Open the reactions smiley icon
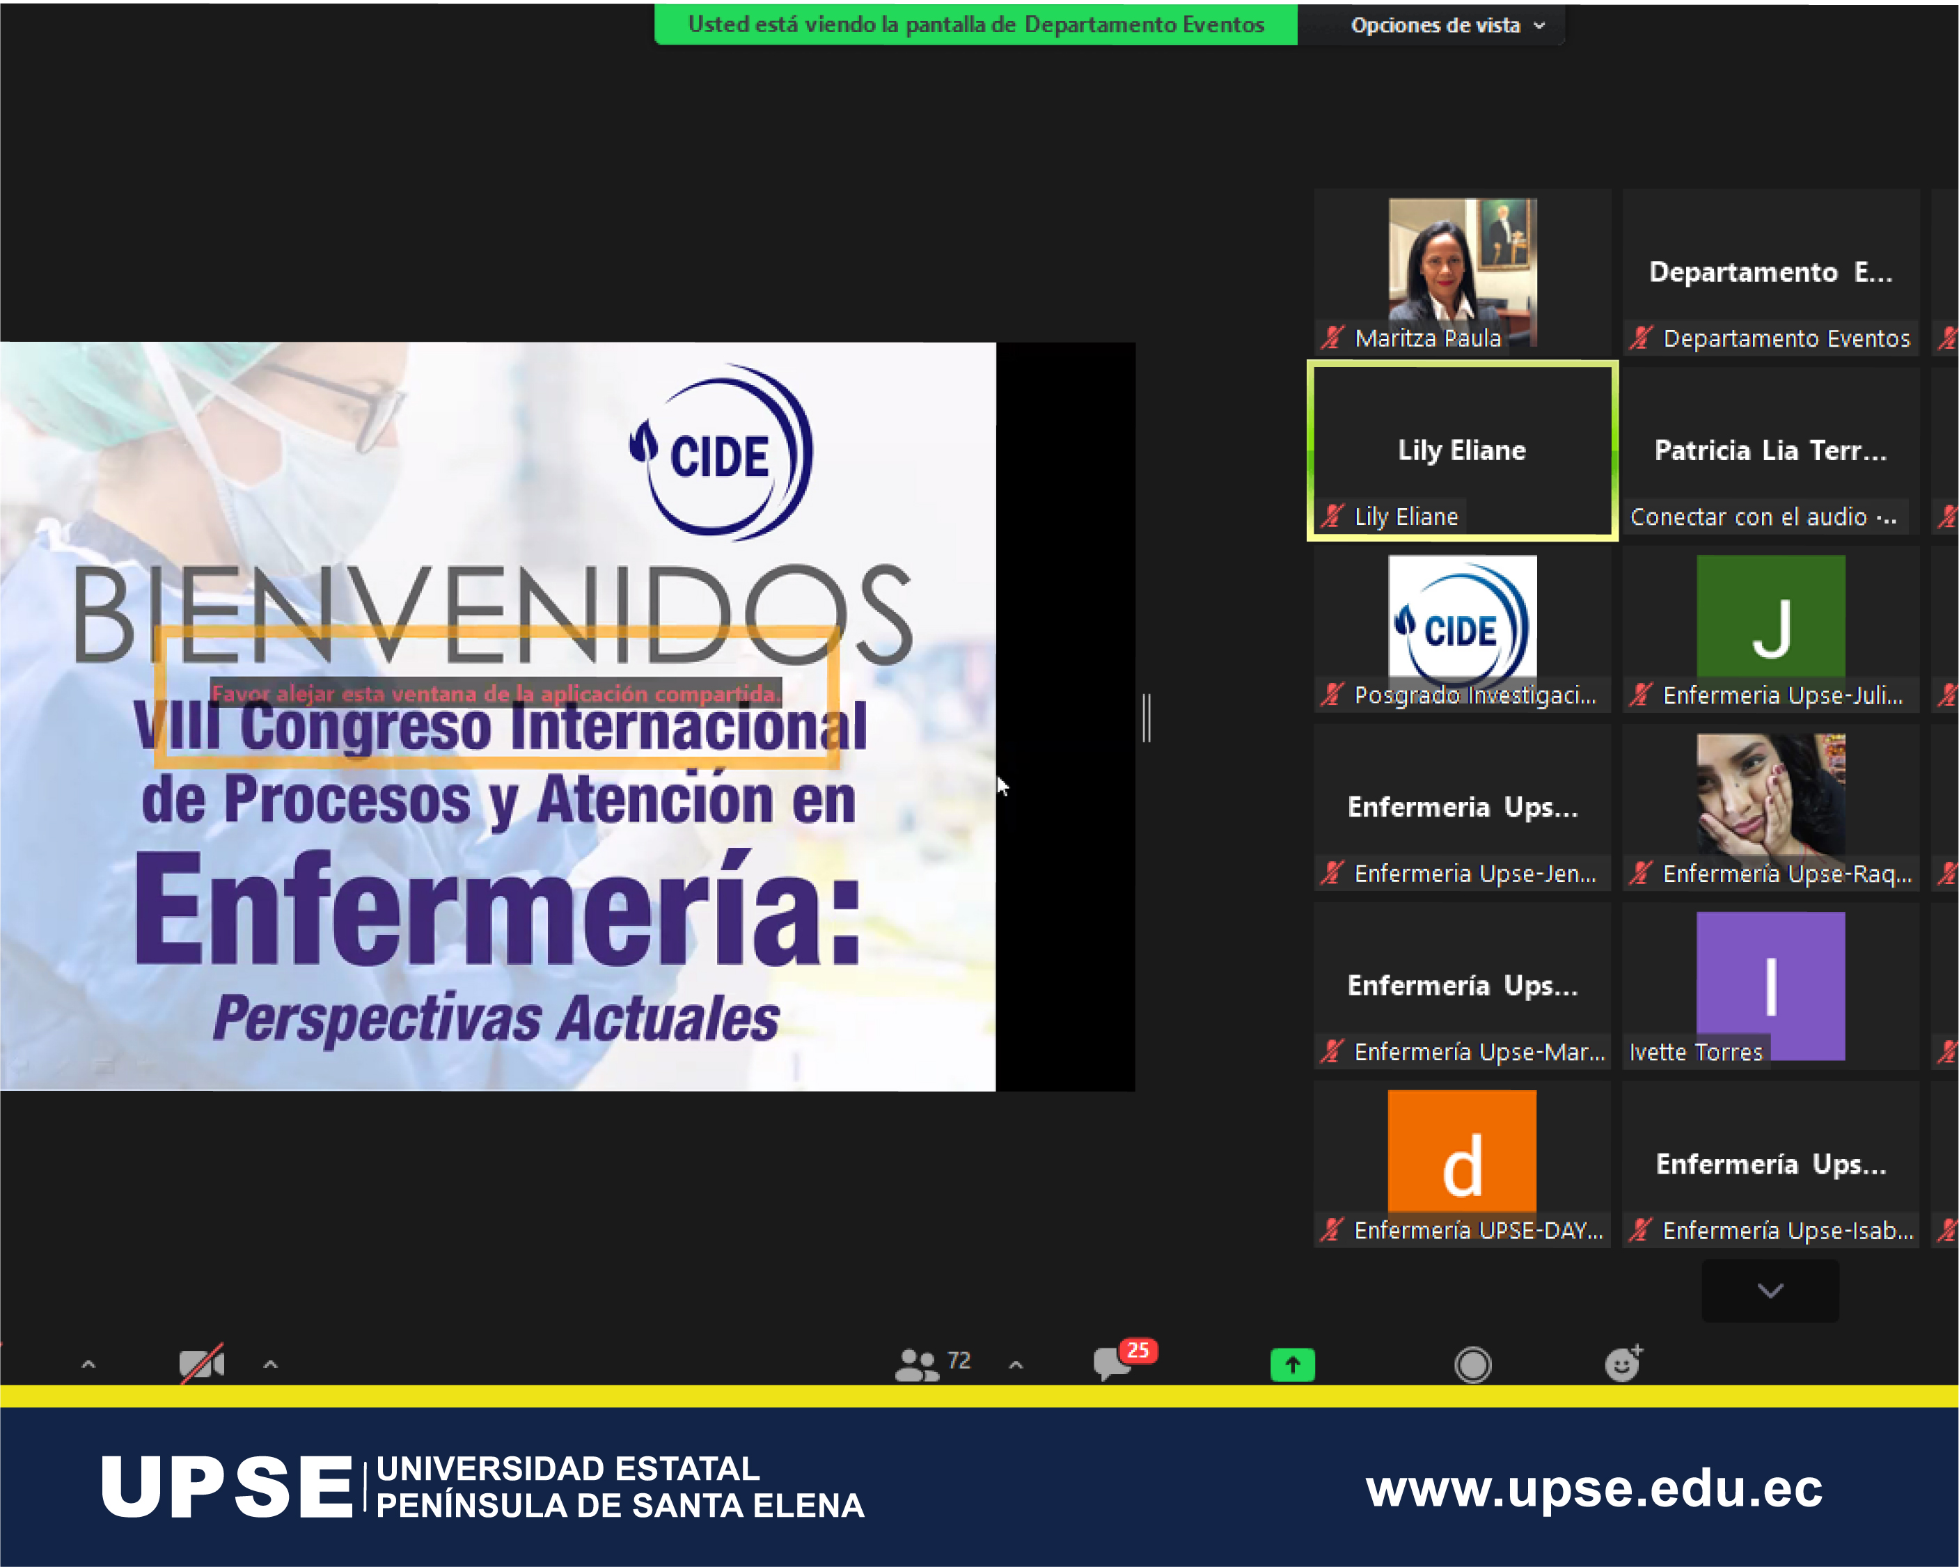The height and width of the screenshot is (1567, 1959). click(1623, 1362)
